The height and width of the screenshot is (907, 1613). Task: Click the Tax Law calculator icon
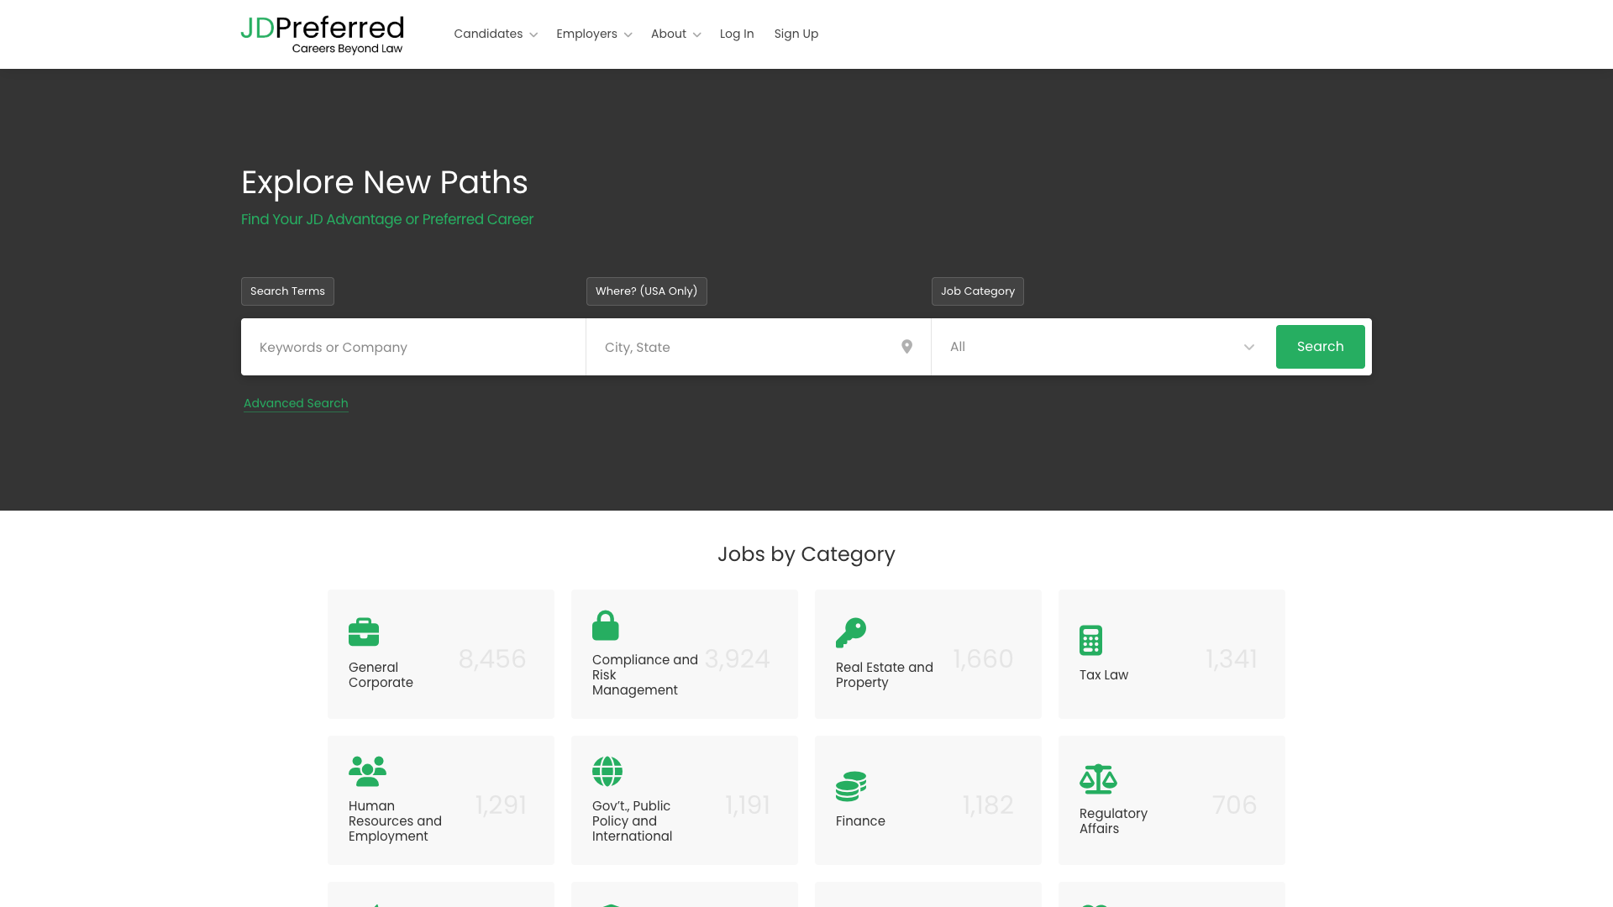[1090, 640]
